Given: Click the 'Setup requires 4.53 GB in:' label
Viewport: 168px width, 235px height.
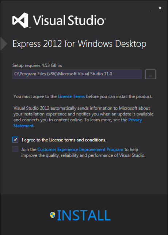Looking at the screenshot, I should click(37, 65).
